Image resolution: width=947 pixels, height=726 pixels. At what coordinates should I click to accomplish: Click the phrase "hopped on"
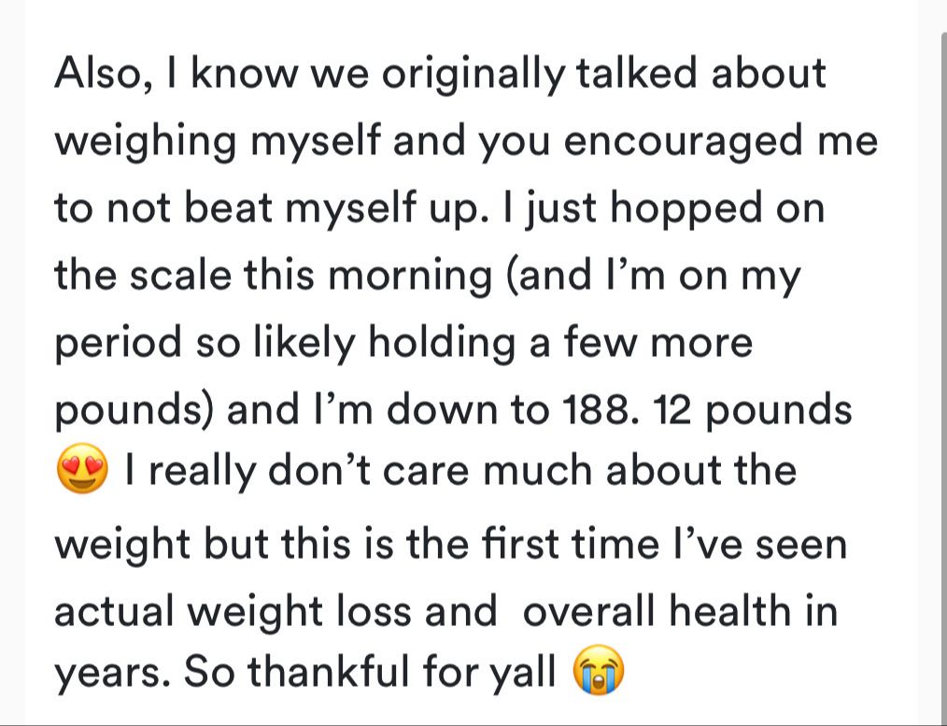721,208
